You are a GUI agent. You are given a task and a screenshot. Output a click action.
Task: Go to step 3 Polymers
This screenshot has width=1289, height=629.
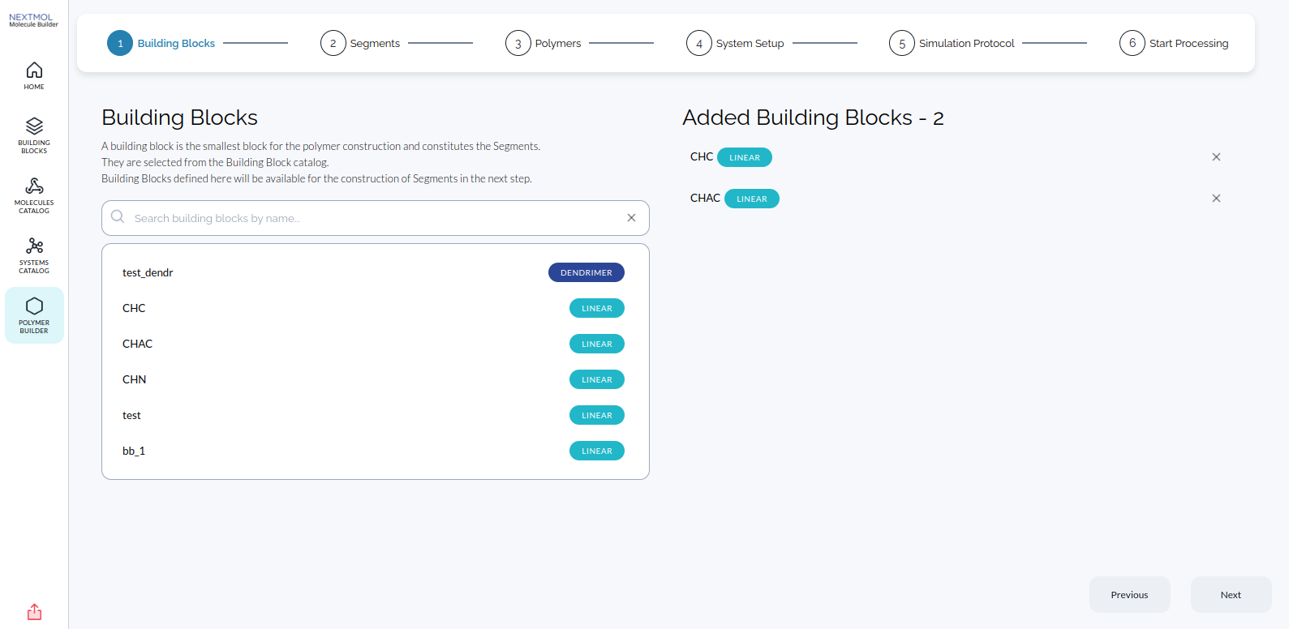[x=544, y=43]
